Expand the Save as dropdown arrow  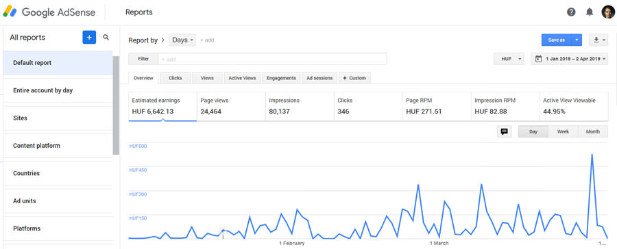(x=577, y=40)
